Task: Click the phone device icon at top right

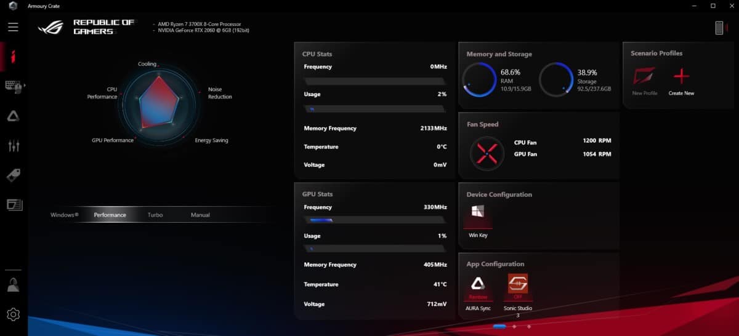Action: pyautogui.click(x=719, y=28)
